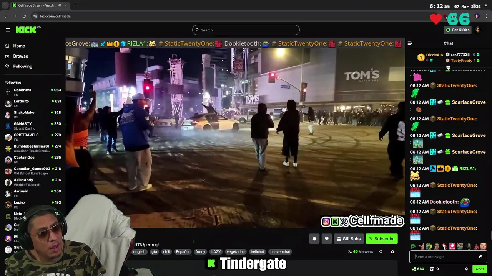Click the kick.com/cellfmade address bar
This screenshot has height=276, width=492.
click(55, 16)
